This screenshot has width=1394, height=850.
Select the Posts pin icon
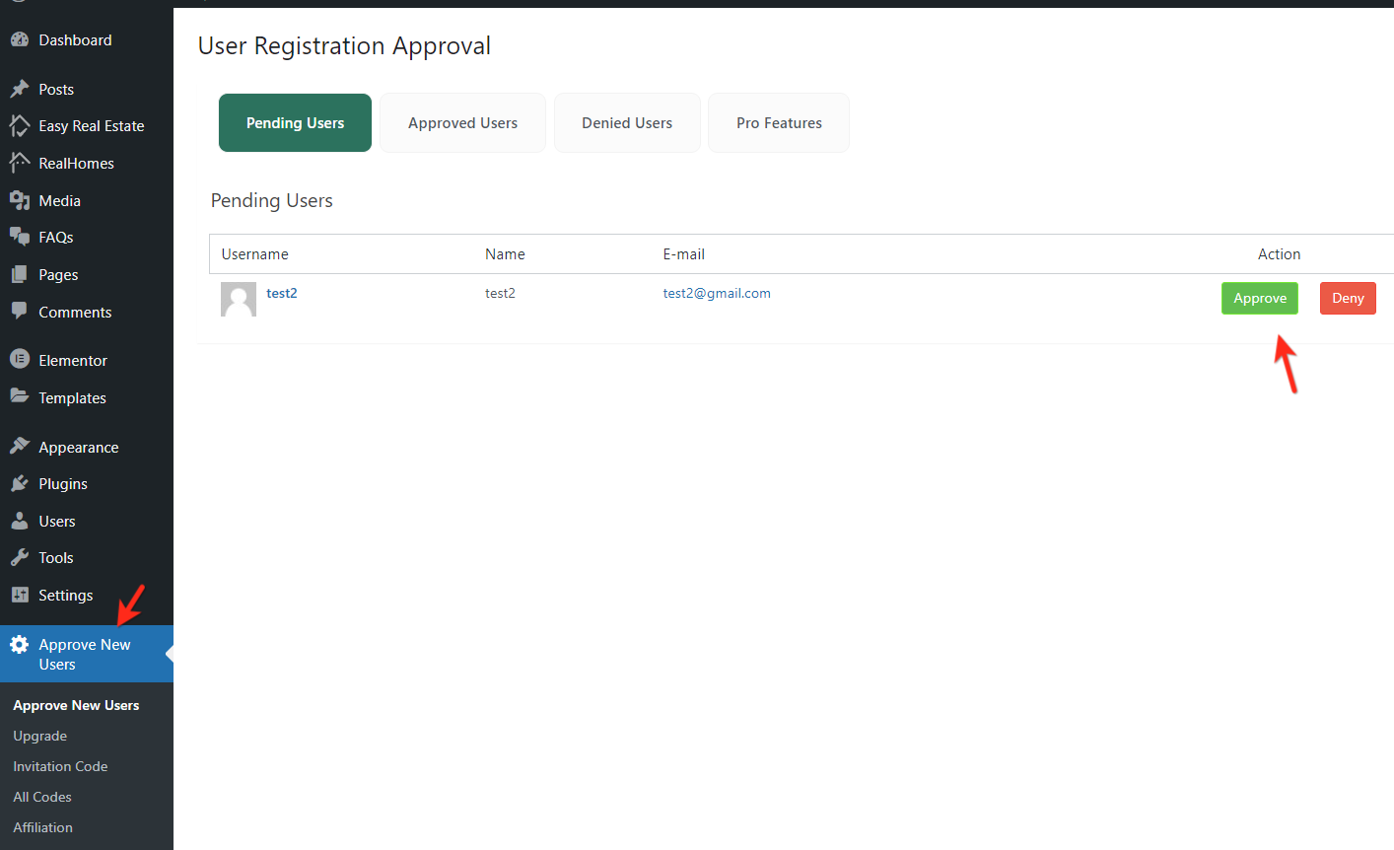click(x=21, y=88)
